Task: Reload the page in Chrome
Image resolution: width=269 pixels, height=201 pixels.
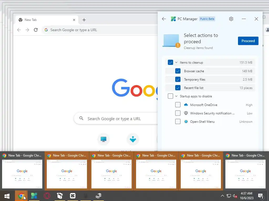Action: [x=36, y=30]
